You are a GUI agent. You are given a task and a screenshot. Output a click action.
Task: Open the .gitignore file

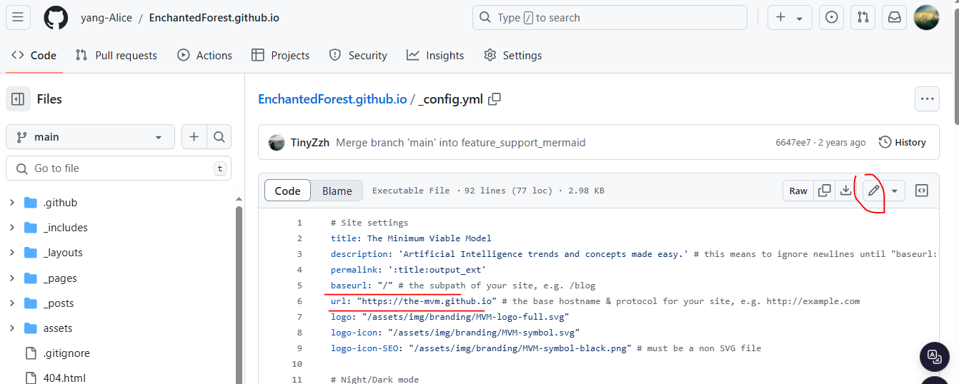[66, 353]
